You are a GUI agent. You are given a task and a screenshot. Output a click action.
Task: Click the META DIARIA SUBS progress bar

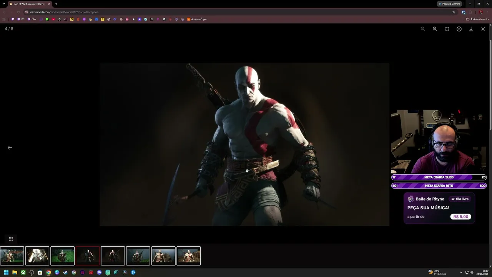click(439, 177)
